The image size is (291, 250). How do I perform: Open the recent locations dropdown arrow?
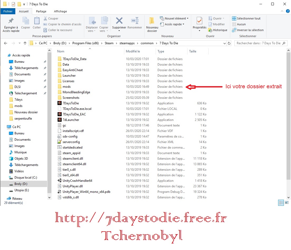pyautogui.click(x=19, y=43)
